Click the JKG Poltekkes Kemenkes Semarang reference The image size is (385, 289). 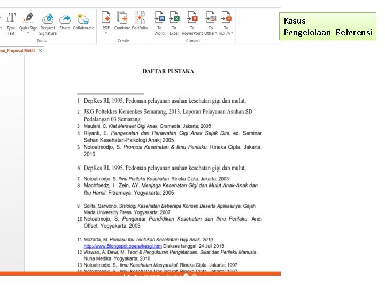165,116
